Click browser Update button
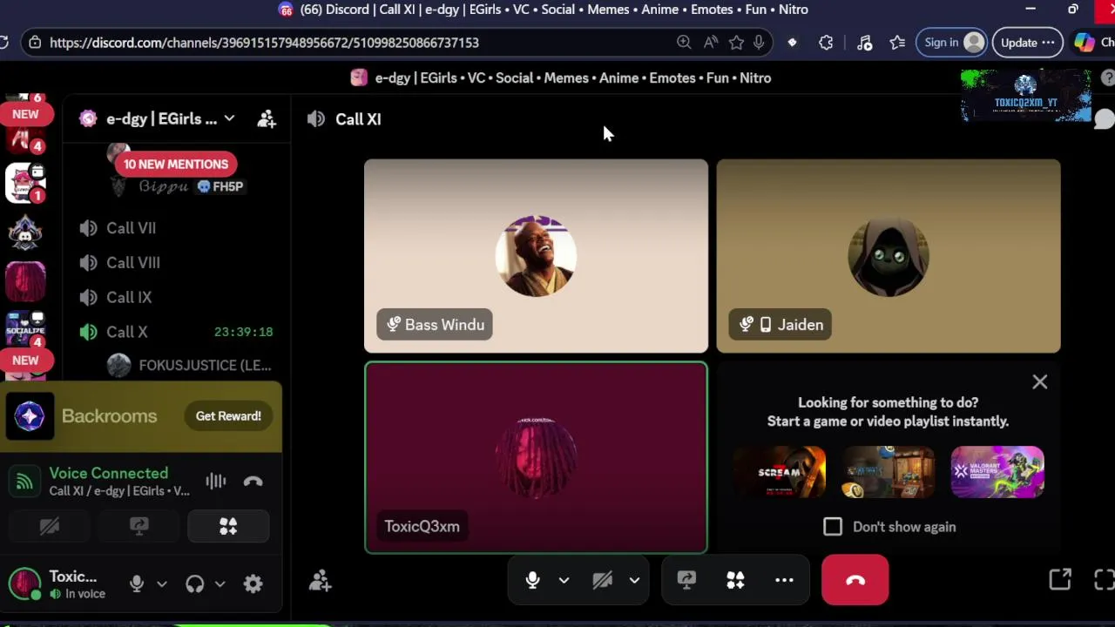The width and height of the screenshot is (1115, 627). pos(1027,43)
